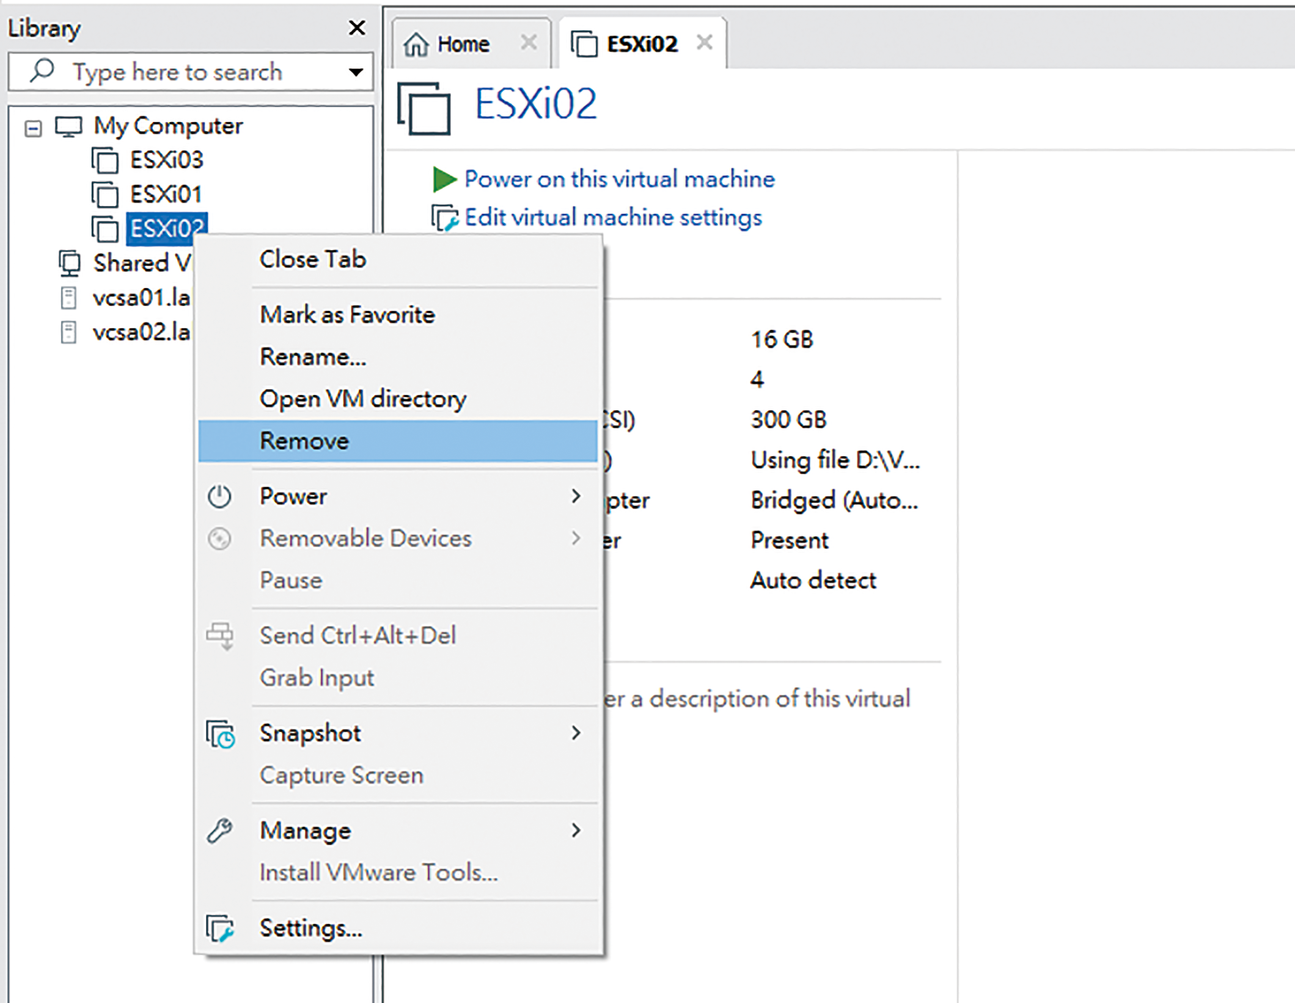Screen dimensions: 1295x1003
Task: Click the Removable Devices disc icon
Action: 219,538
